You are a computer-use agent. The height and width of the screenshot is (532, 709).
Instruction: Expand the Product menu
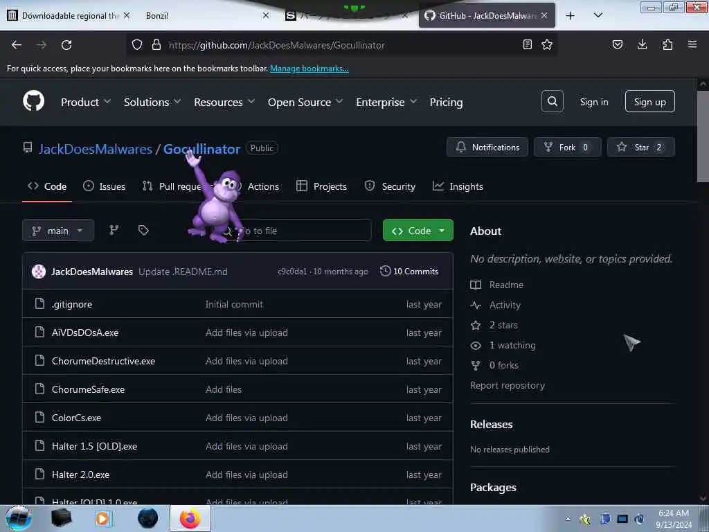[x=86, y=103]
